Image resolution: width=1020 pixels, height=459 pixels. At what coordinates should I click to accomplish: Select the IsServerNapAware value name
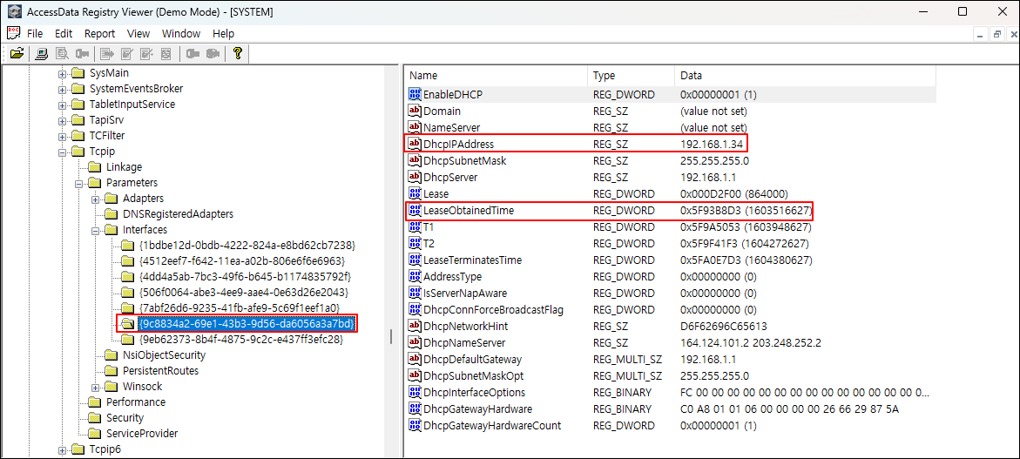coord(465,293)
